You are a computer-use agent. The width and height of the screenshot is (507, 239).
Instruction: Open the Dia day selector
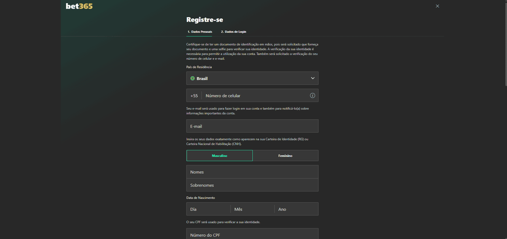point(208,209)
